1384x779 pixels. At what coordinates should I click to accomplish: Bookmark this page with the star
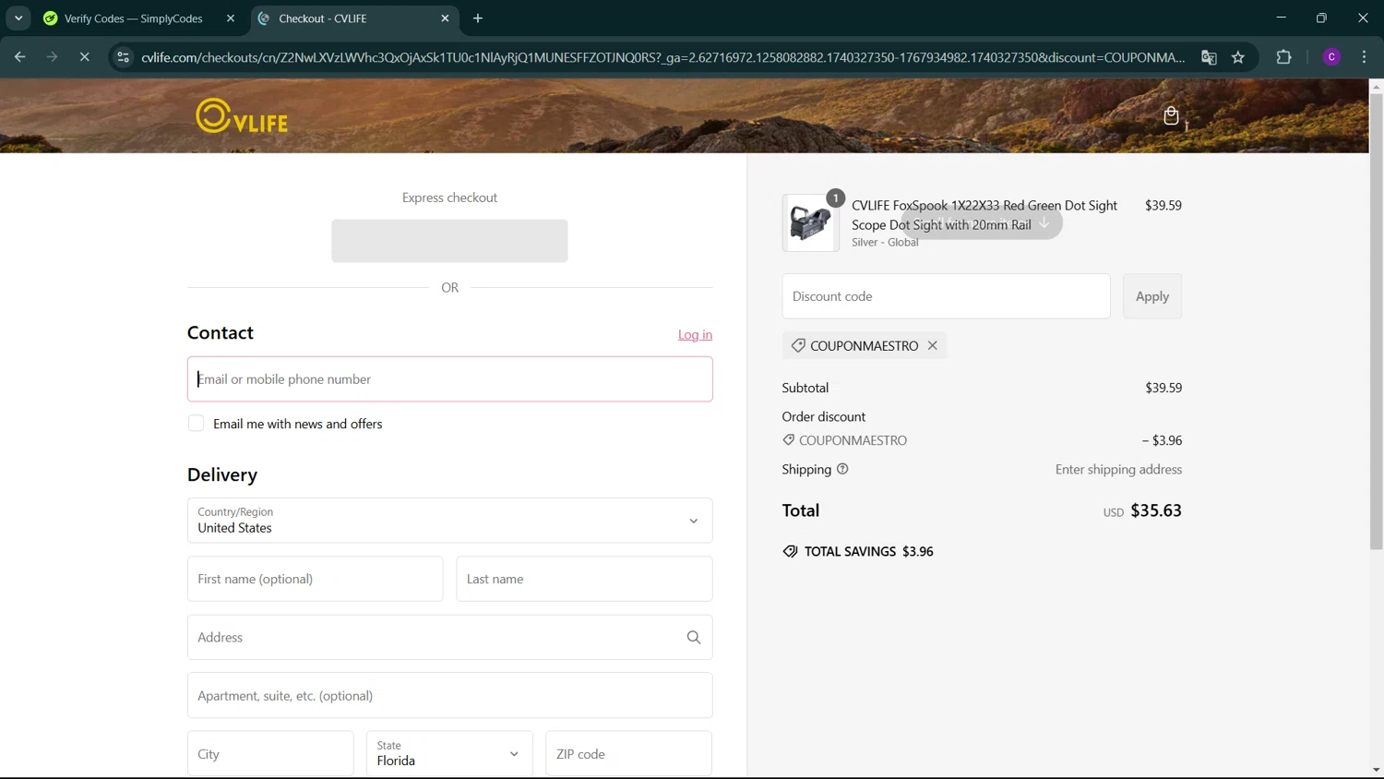point(1238,57)
